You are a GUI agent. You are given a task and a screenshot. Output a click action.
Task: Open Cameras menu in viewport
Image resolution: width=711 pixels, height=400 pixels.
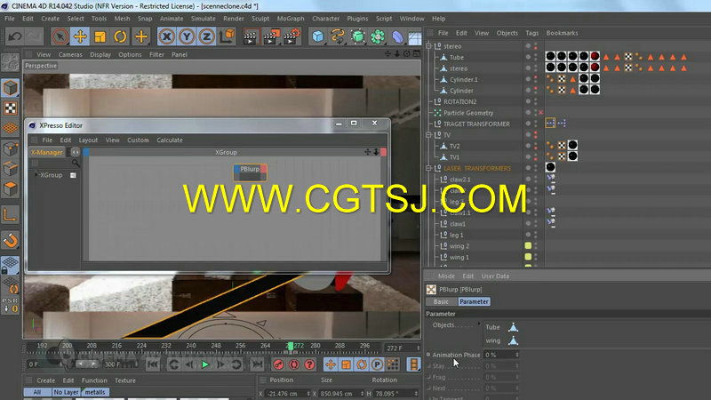point(70,54)
